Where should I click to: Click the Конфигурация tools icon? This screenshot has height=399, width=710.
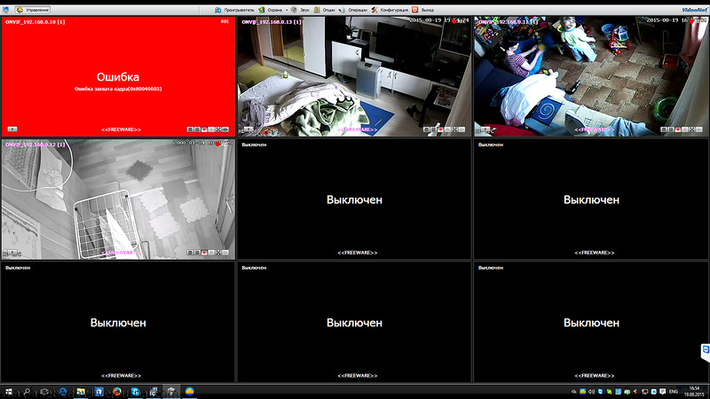(x=375, y=10)
